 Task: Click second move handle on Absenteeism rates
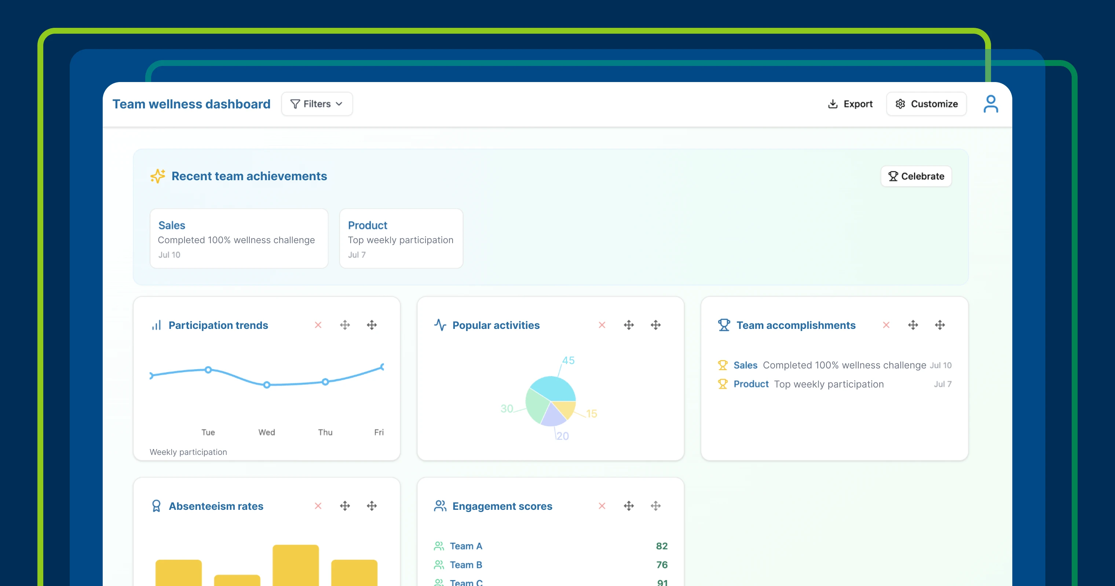[x=372, y=506]
